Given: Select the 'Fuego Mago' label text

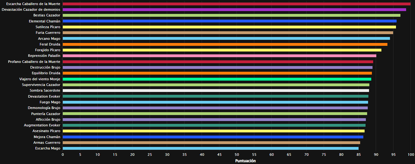Looking at the screenshot, I should pos(50,102).
